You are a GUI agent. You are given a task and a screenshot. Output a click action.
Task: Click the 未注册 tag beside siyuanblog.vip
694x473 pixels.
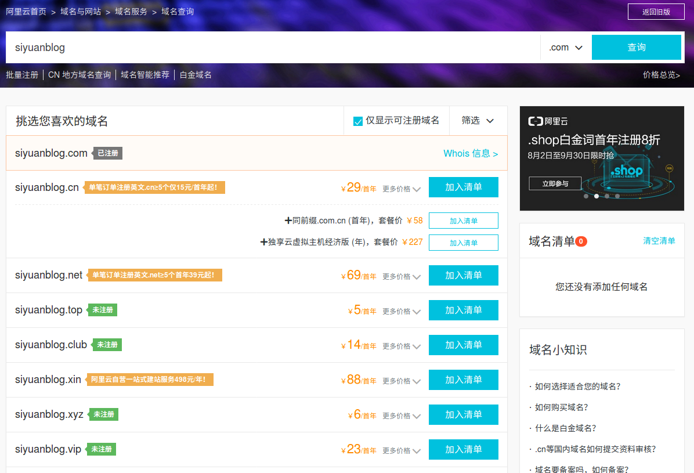(x=101, y=449)
